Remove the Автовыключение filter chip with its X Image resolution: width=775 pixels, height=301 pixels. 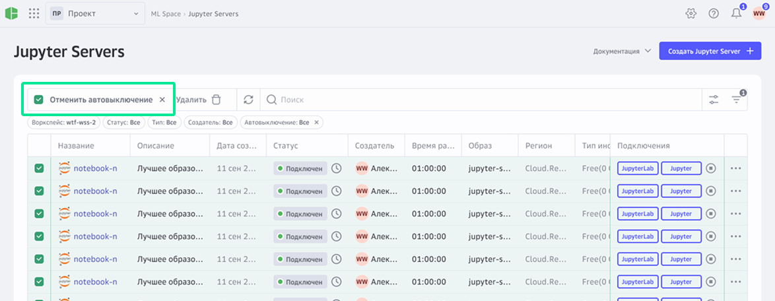click(316, 122)
